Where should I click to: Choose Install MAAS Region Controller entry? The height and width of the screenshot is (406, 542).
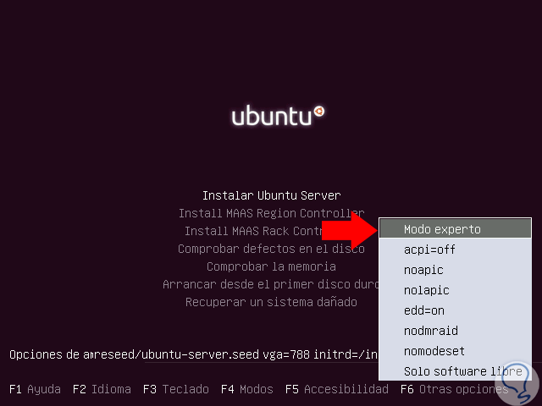point(271,213)
